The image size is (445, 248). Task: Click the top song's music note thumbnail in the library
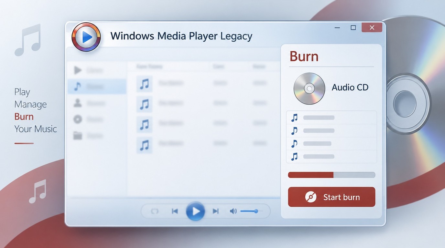(x=144, y=84)
